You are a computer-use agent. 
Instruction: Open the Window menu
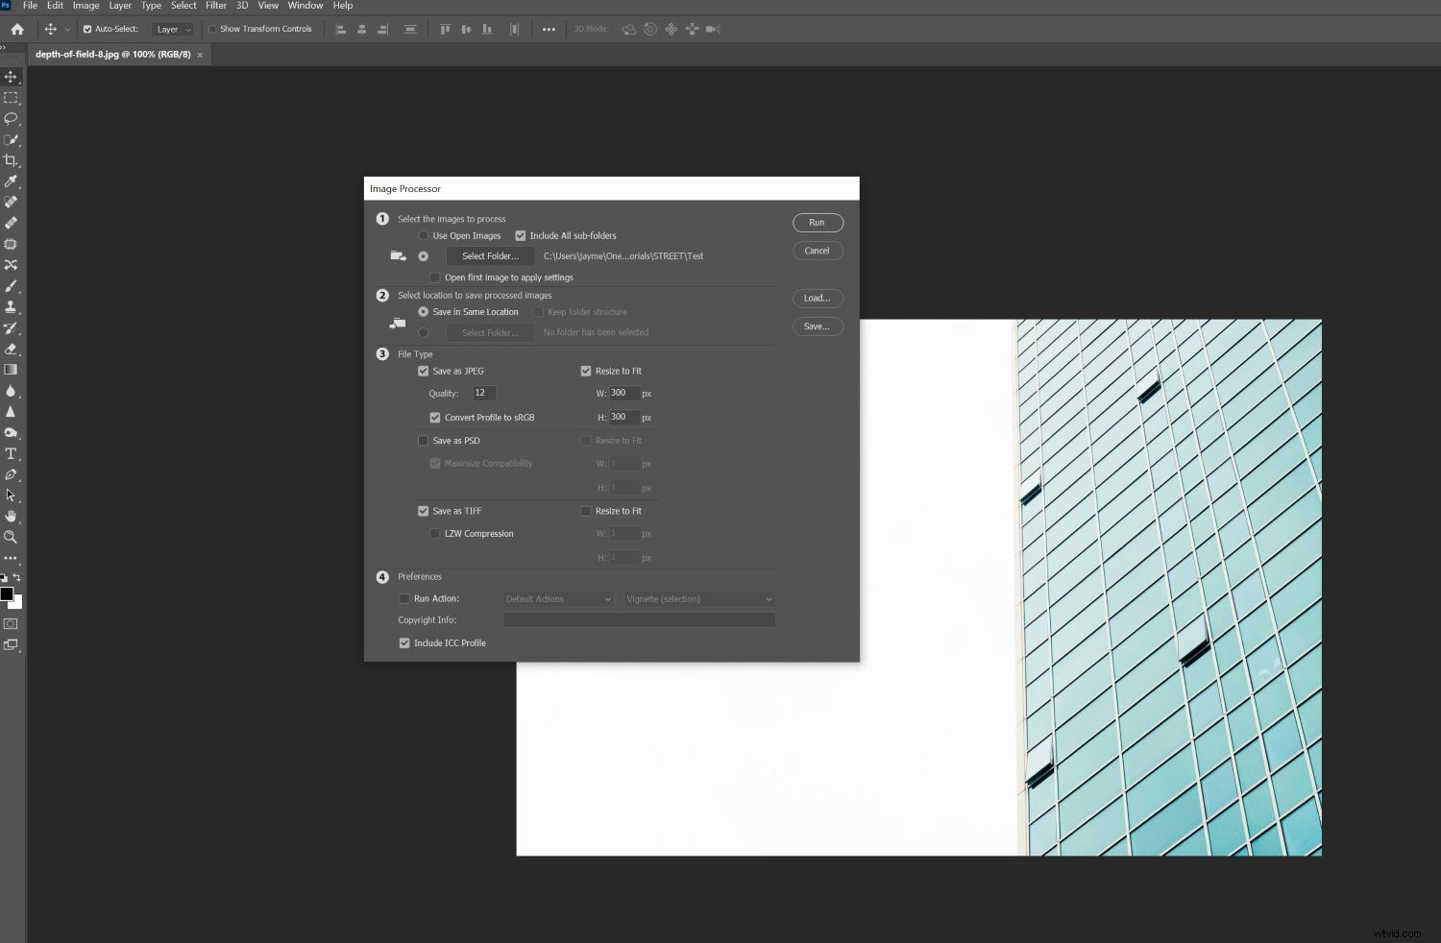tap(305, 6)
